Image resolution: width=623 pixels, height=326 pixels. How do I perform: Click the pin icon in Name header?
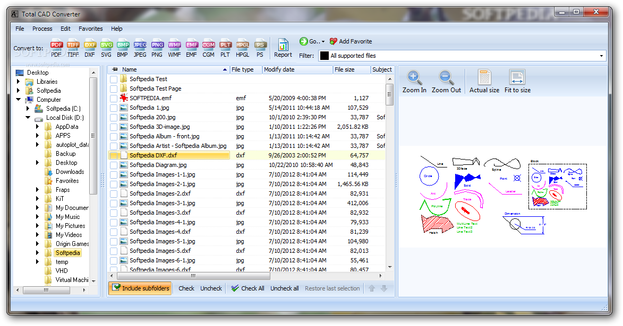pyautogui.click(x=115, y=69)
